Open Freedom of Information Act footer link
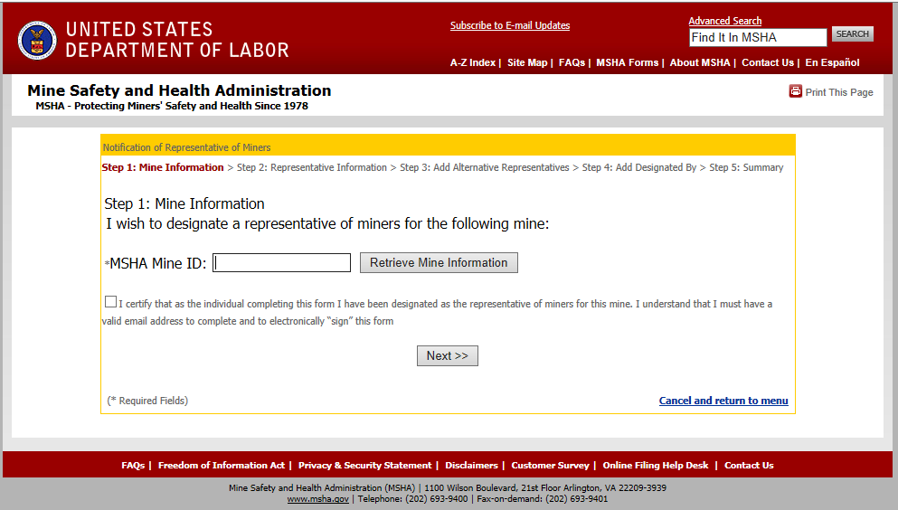898x510 pixels. click(221, 466)
